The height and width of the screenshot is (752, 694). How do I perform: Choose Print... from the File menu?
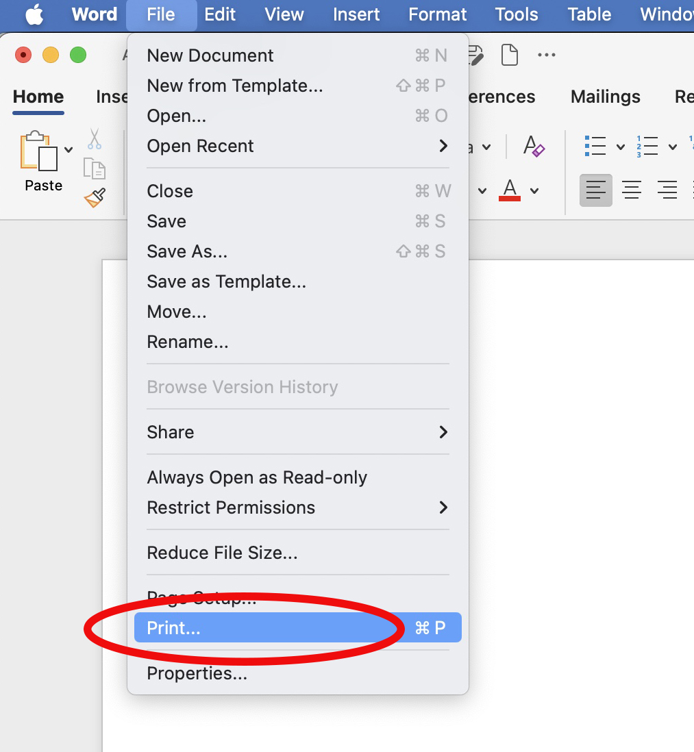174,628
